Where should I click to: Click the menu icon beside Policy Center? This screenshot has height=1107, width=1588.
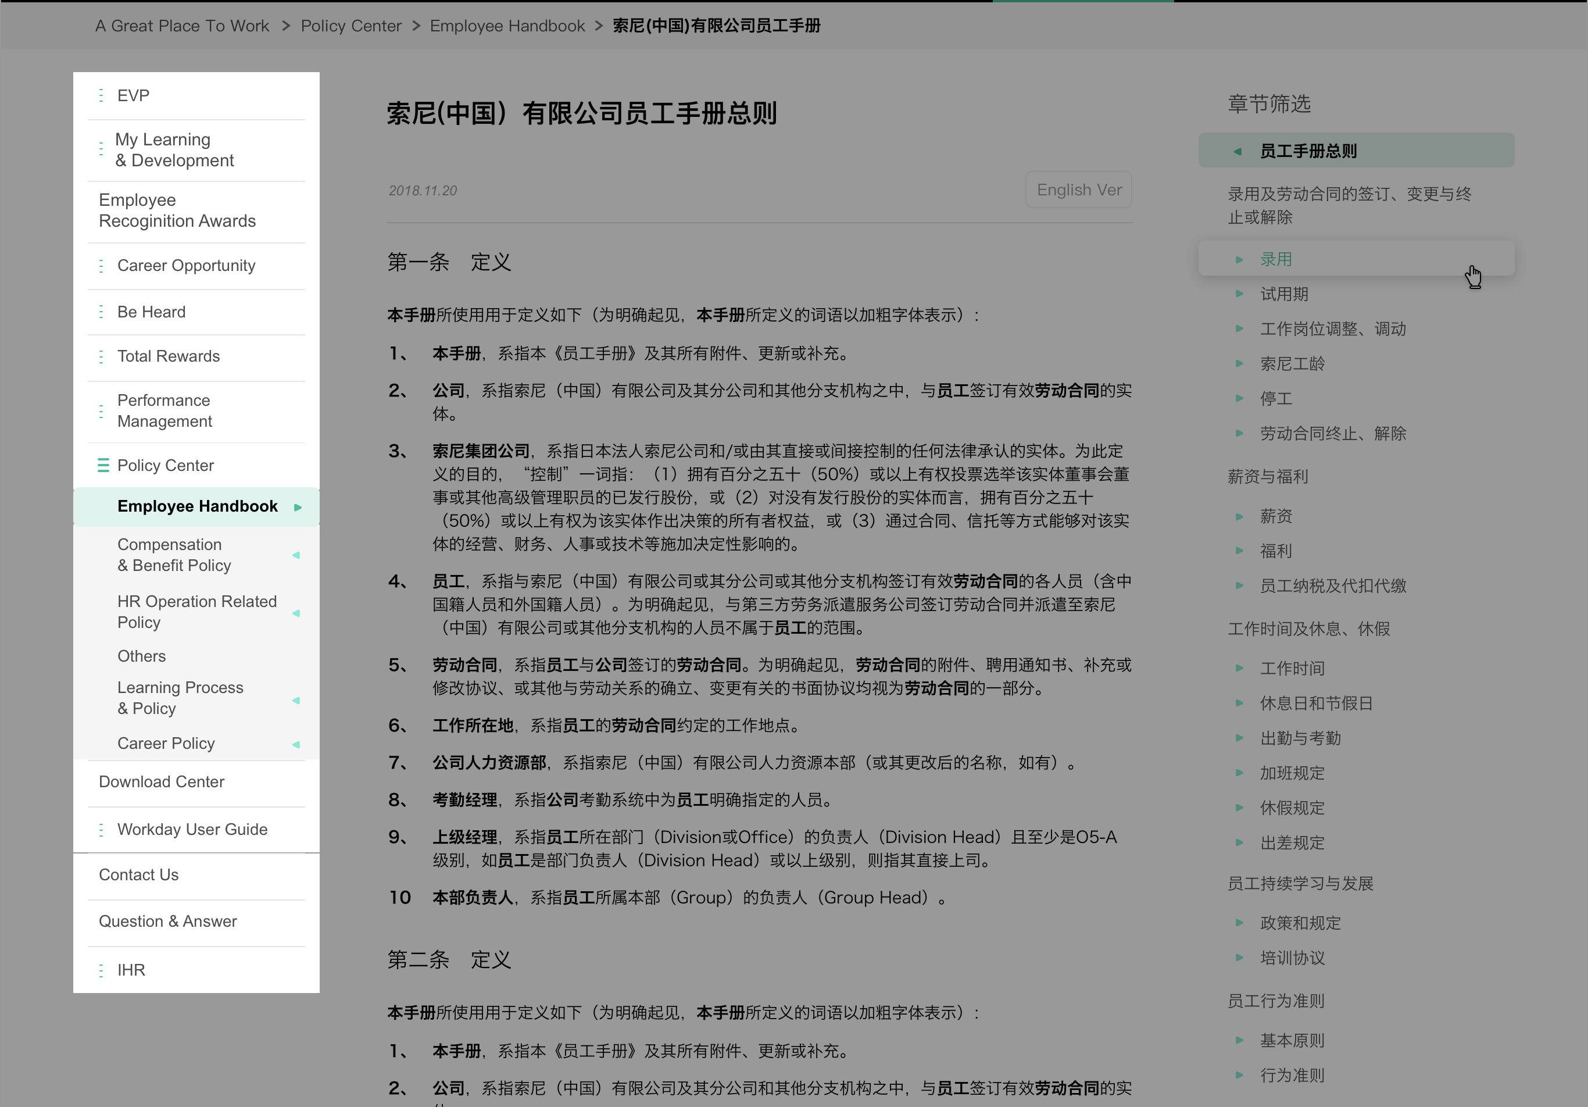pyautogui.click(x=103, y=466)
